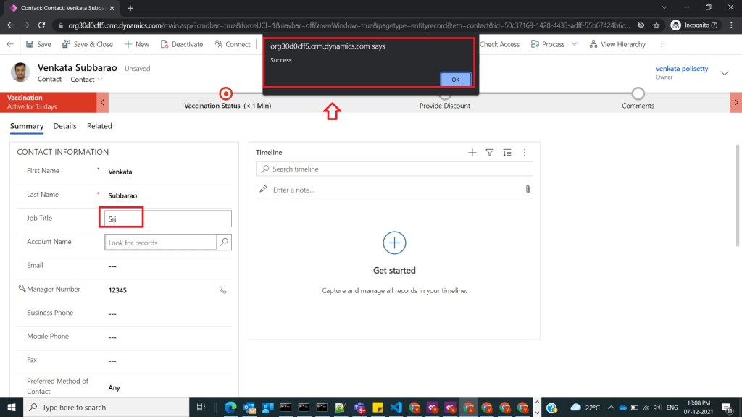This screenshot has width=742, height=417.
Task: Expand the header owner chevron
Action: pyautogui.click(x=725, y=72)
